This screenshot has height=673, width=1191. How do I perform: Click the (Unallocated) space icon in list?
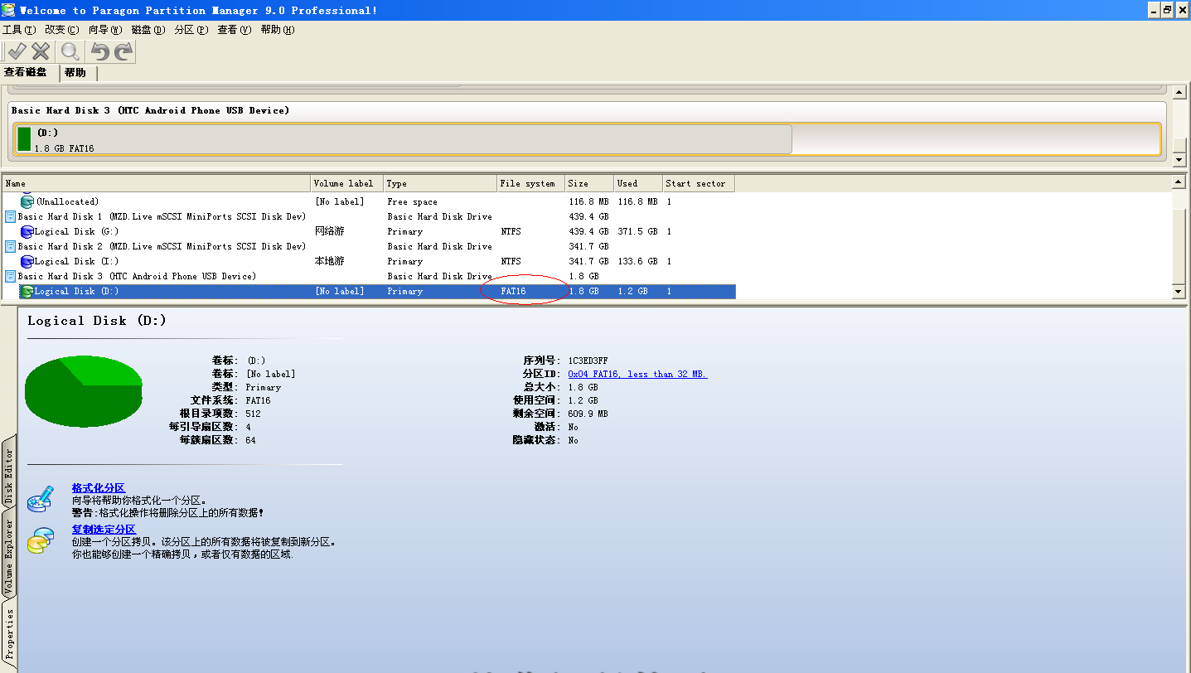click(27, 201)
